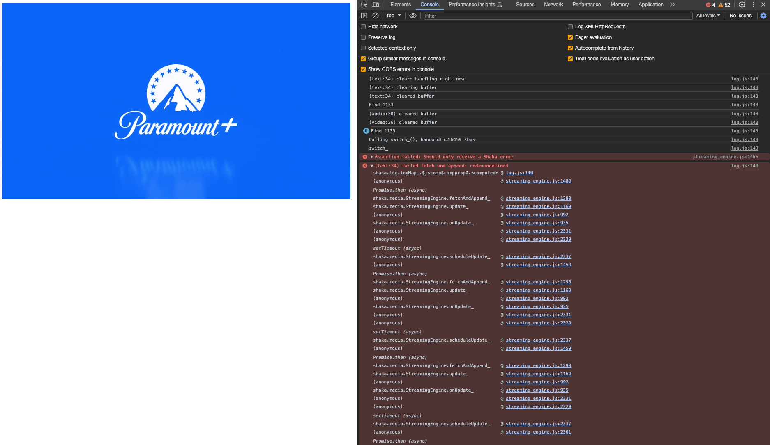Open the top execution context dropdown
The width and height of the screenshot is (770, 445).
click(x=393, y=16)
